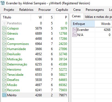Click the Ch icon beside Recursos
Screen dimensions: 112x102
pos(4,90)
